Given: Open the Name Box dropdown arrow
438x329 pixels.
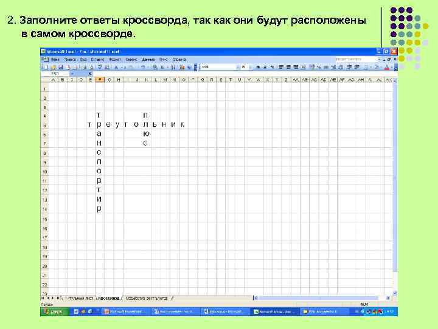Looking at the screenshot, I should point(72,74).
